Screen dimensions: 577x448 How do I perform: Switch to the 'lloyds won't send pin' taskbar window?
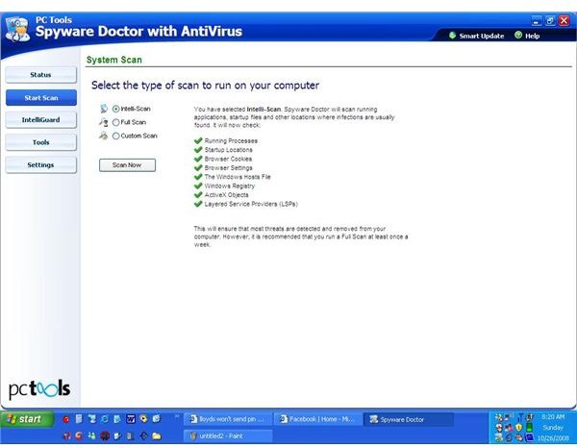click(x=228, y=419)
